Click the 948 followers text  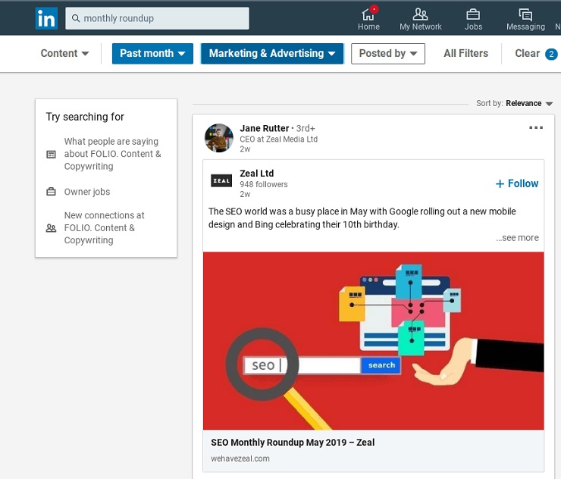click(264, 184)
